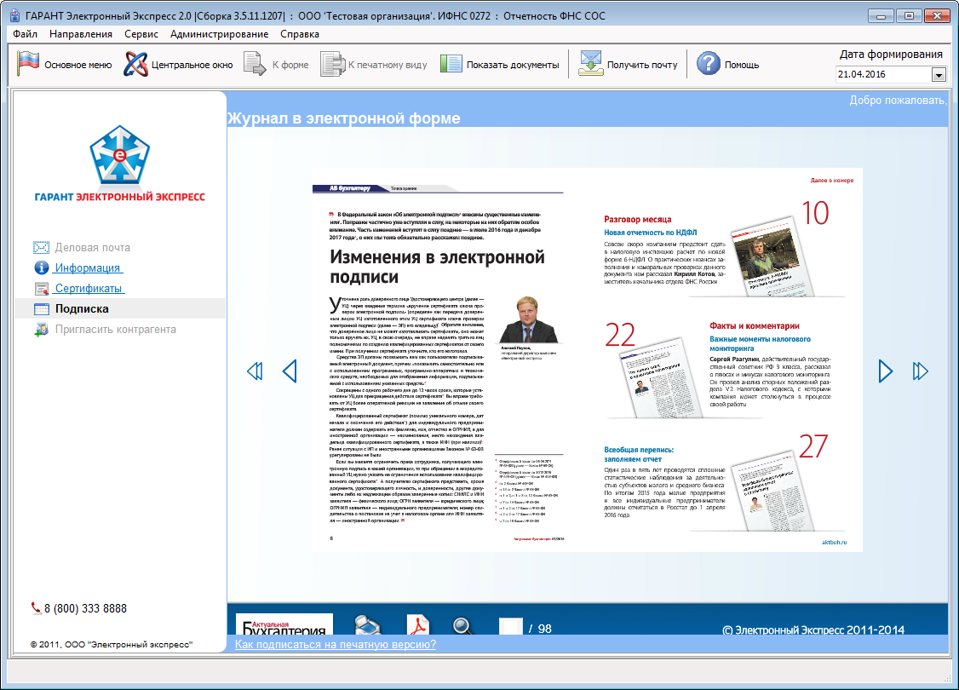The image size is (959, 690).
Task: Click the large red page number 22
Action: point(620,336)
